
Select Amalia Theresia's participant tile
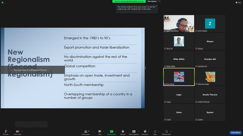(210, 94)
